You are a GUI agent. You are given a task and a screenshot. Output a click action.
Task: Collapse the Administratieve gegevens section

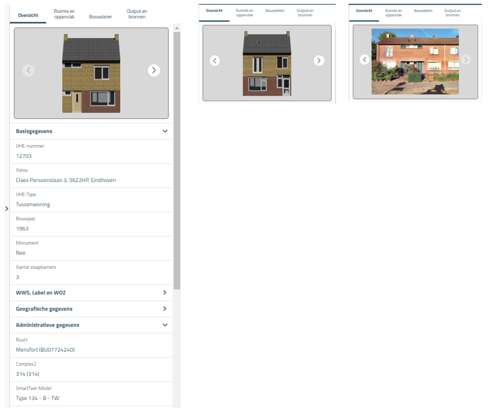[x=165, y=325]
